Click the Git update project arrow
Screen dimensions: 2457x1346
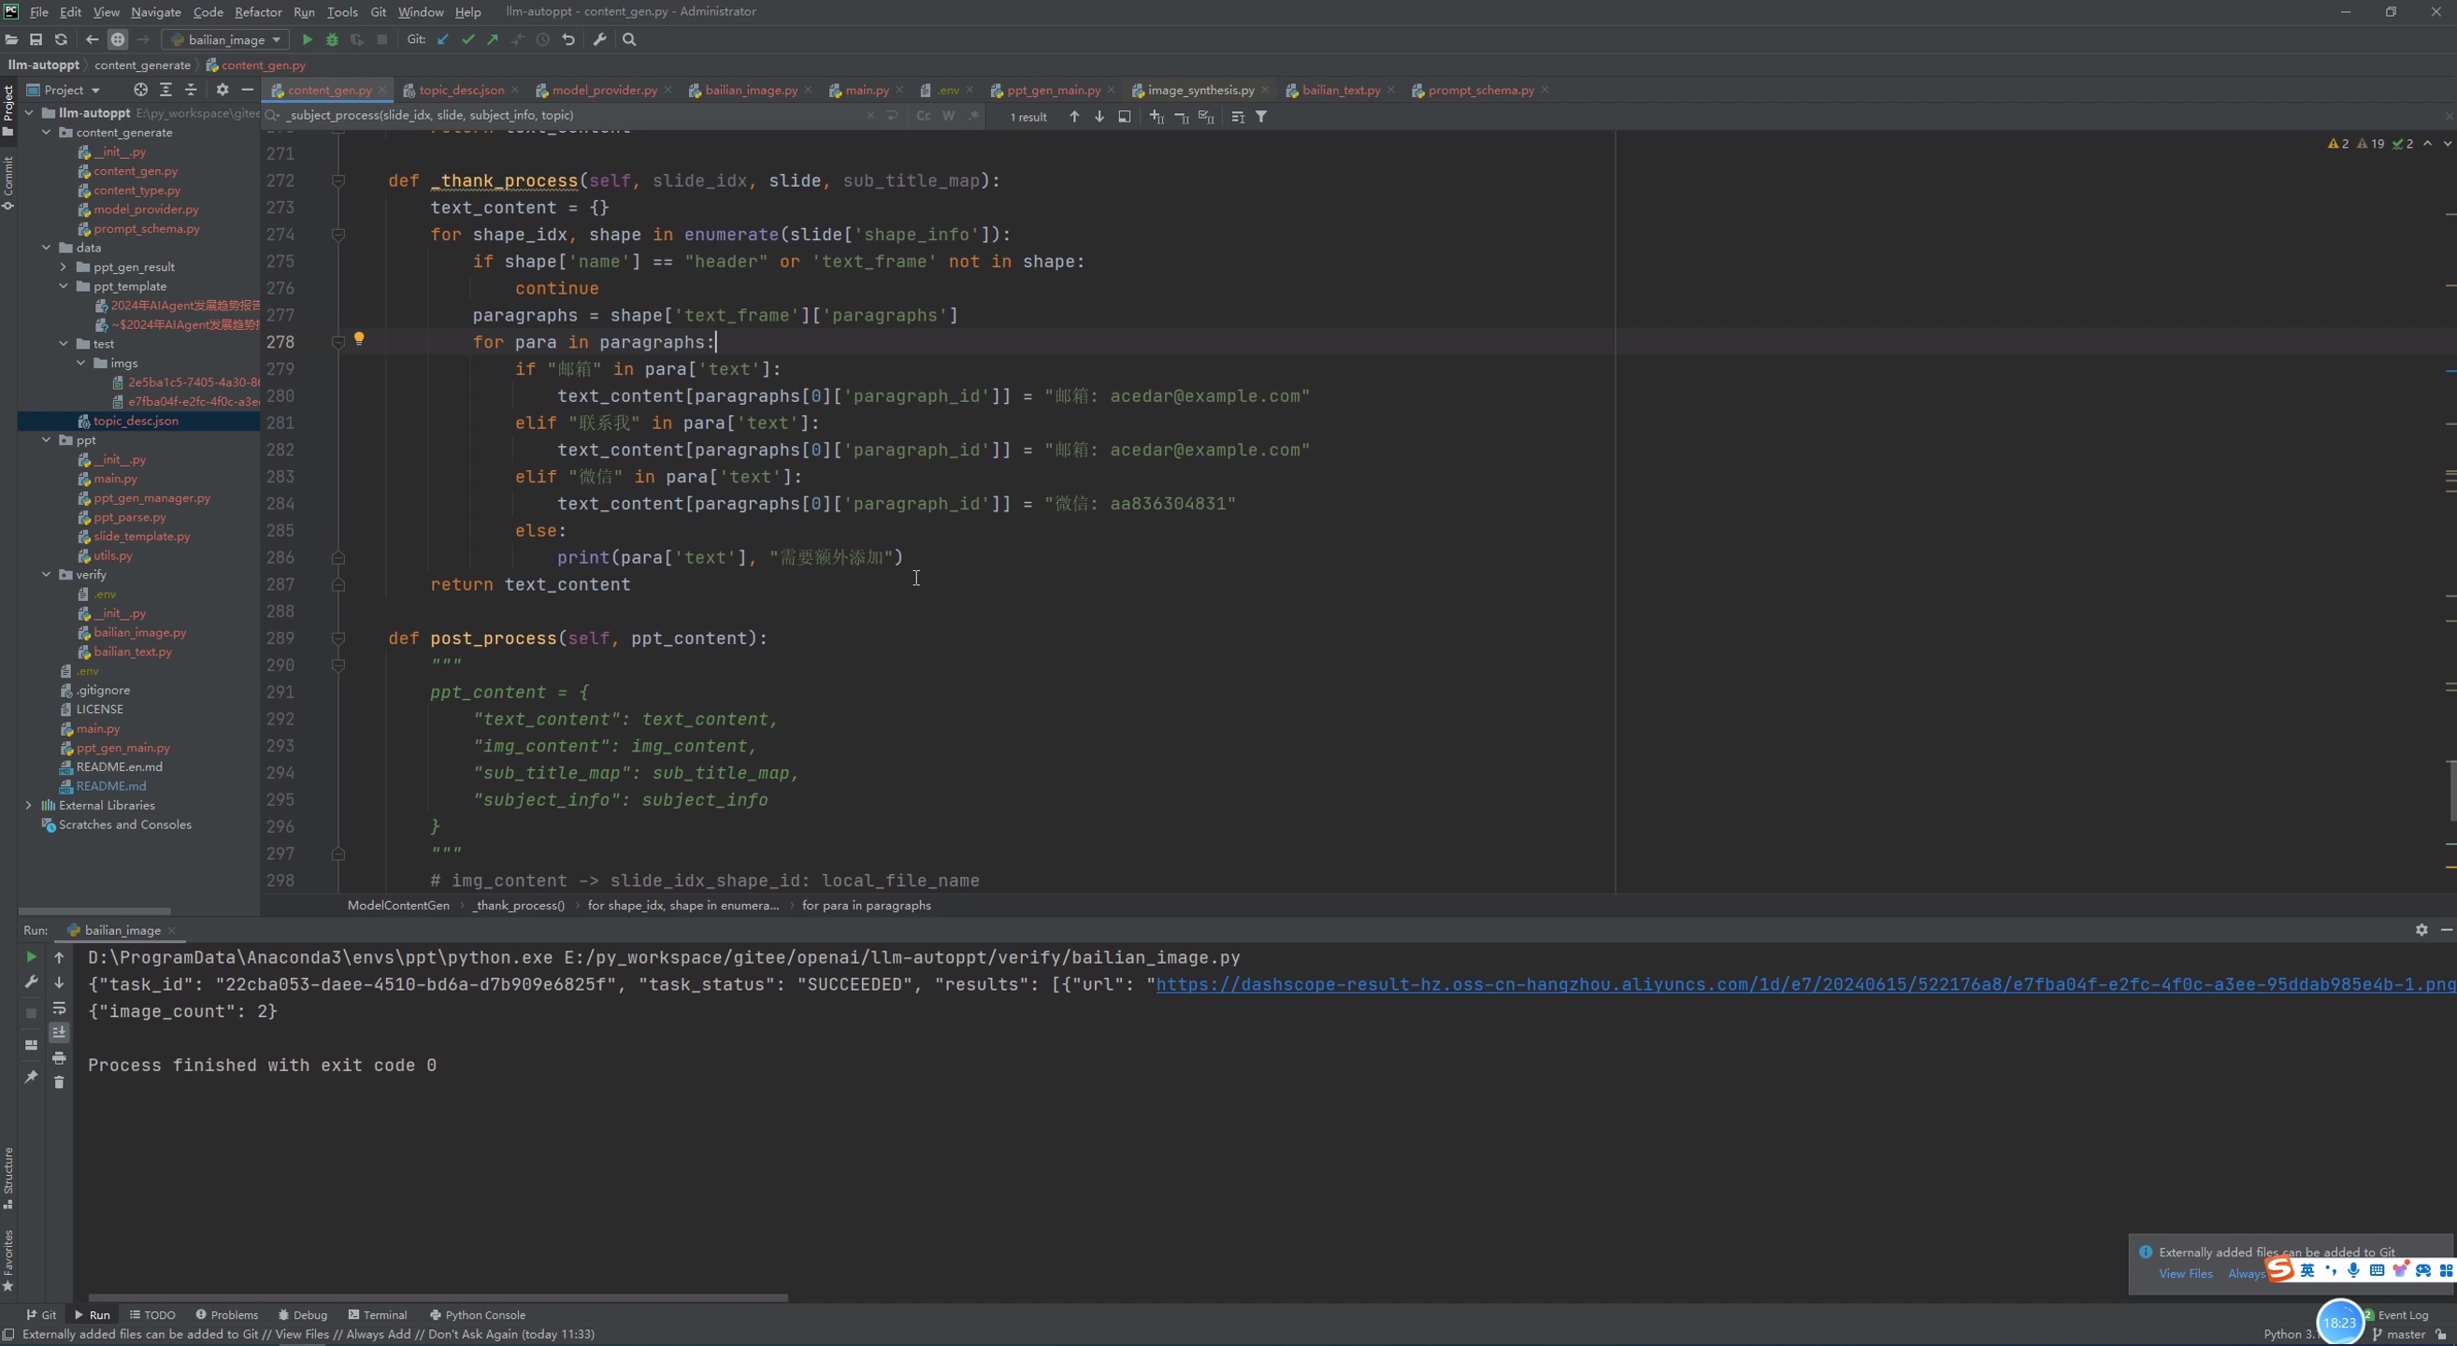(x=442, y=40)
